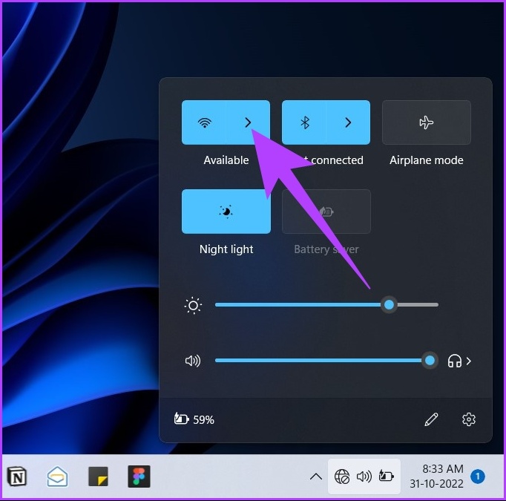Image resolution: width=506 pixels, height=501 pixels.
Task: Launch Sticky Notes from the taskbar
Action: click(x=99, y=476)
